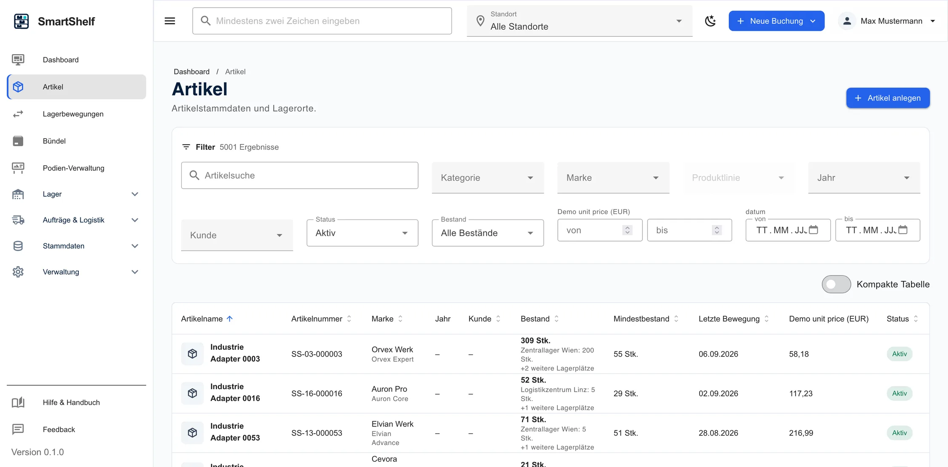948x467 pixels.
Task: Sort by Kunde column arrows
Action: [498, 319]
